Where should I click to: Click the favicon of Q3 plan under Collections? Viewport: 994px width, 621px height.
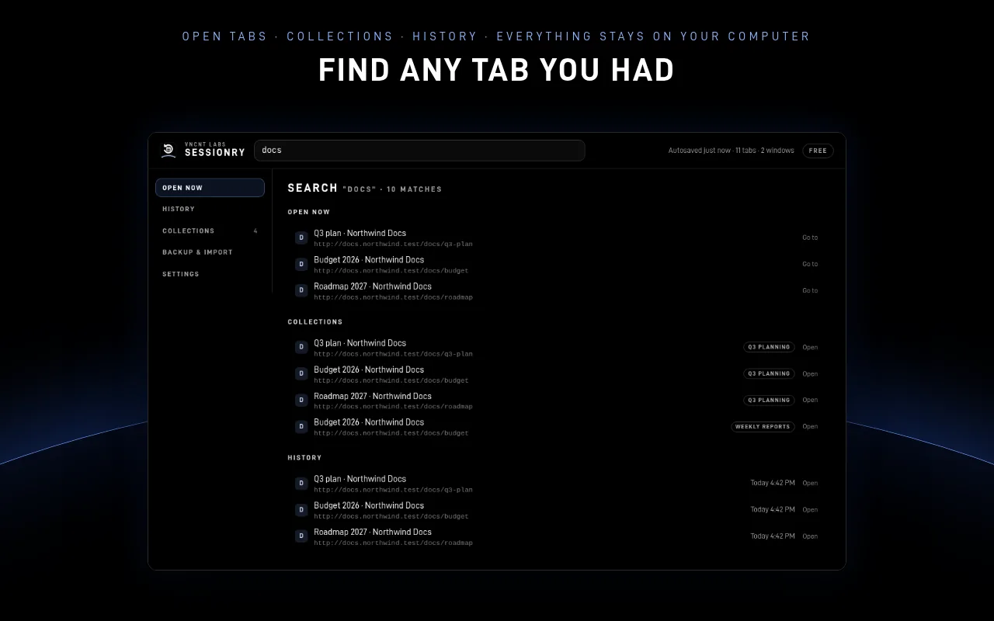(301, 347)
